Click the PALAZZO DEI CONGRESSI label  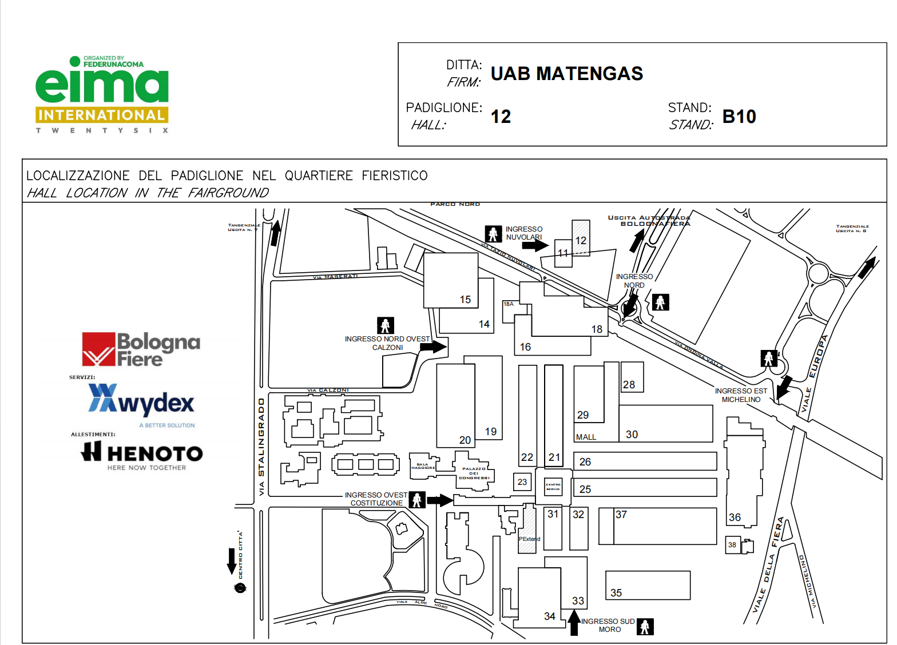[474, 473]
